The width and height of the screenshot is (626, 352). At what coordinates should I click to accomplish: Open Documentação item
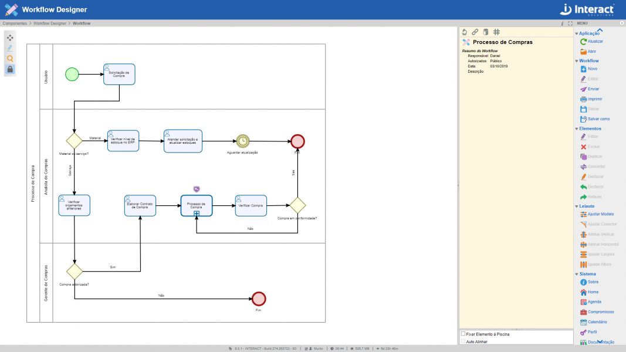[x=597, y=342]
